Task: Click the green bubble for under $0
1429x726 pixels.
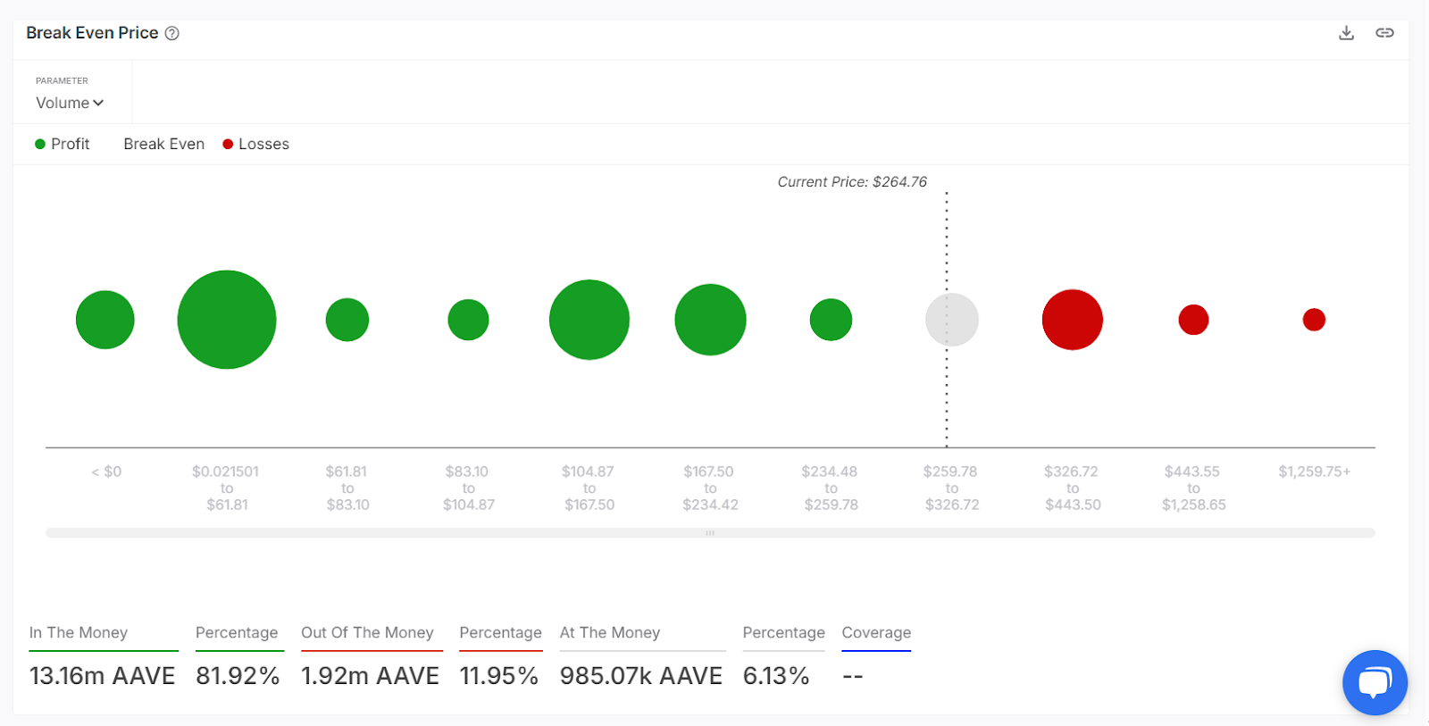Action: tap(105, 320)
